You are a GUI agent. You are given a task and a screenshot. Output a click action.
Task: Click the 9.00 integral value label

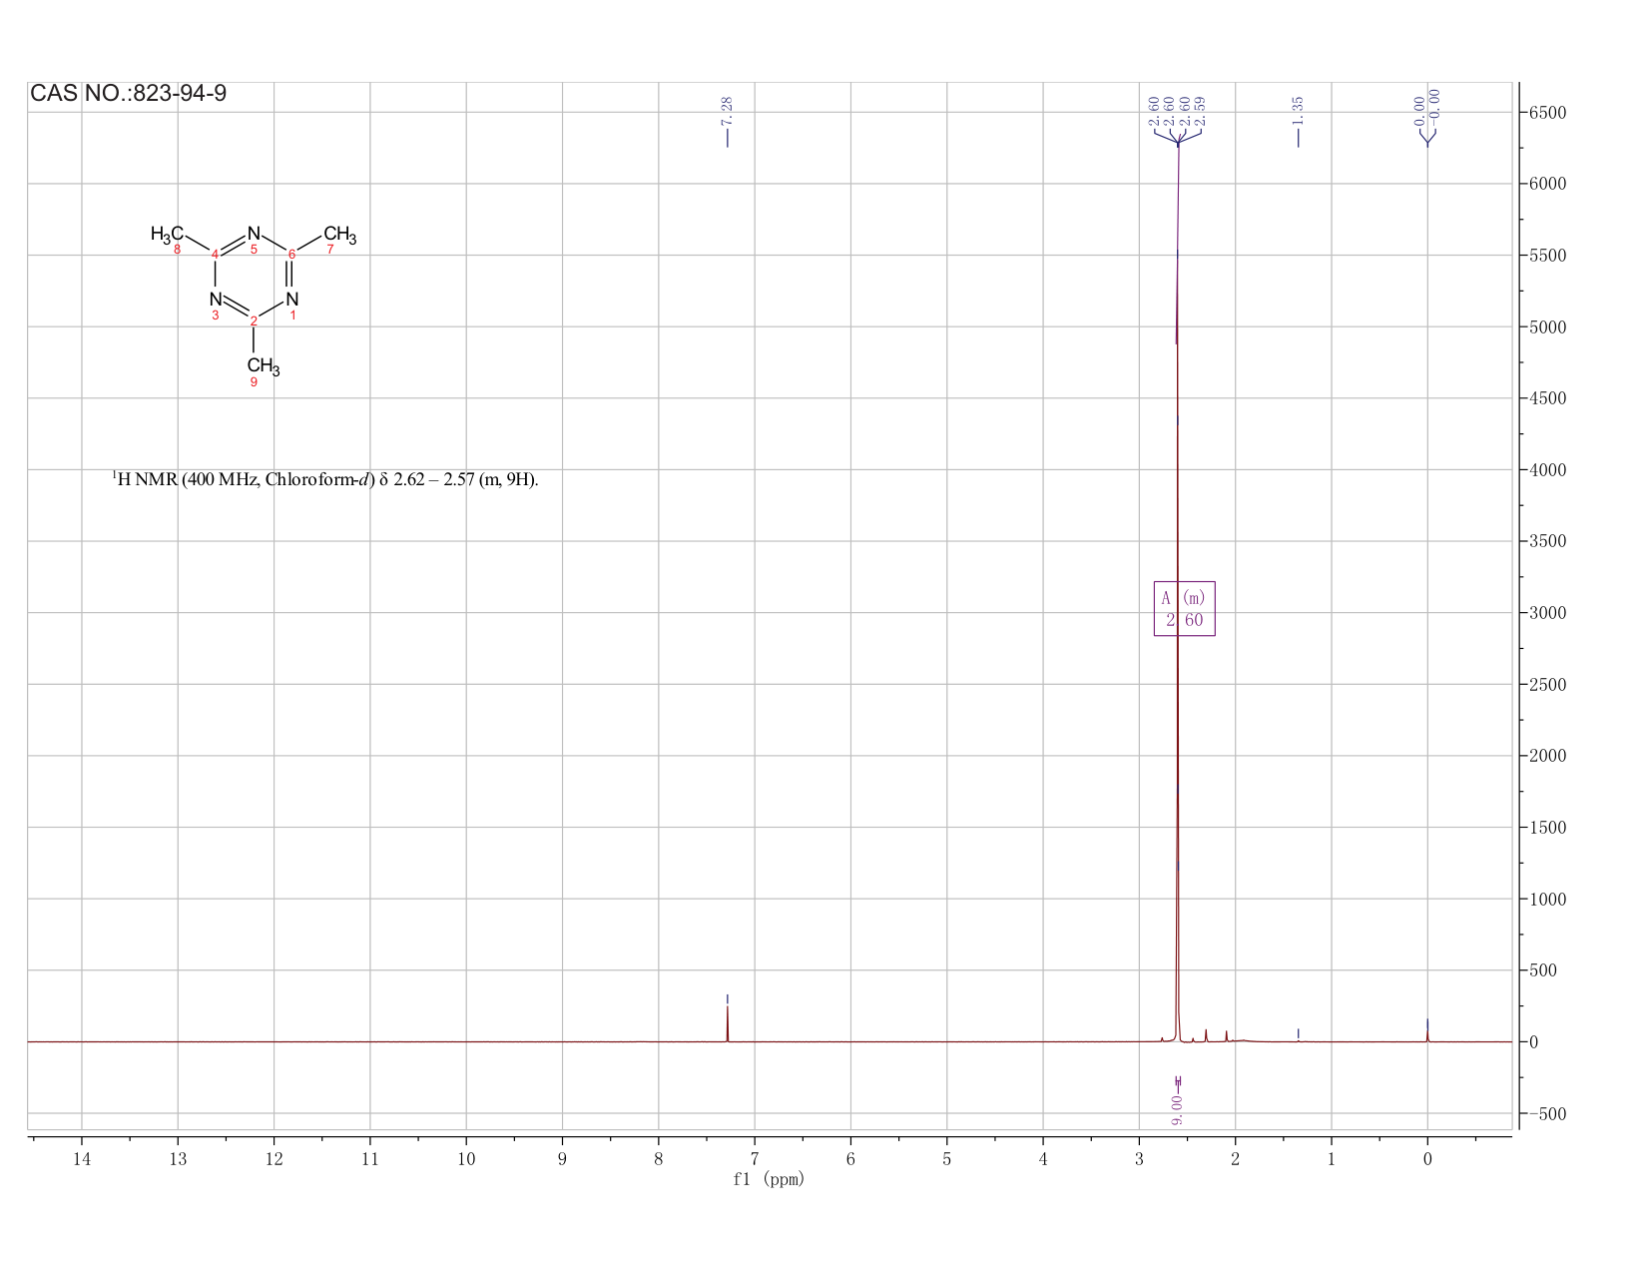coord(1178,1109)
